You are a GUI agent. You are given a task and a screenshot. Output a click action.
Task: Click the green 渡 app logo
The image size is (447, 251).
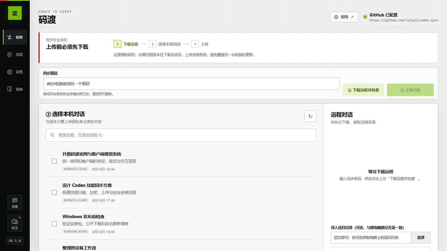(15, 13)
